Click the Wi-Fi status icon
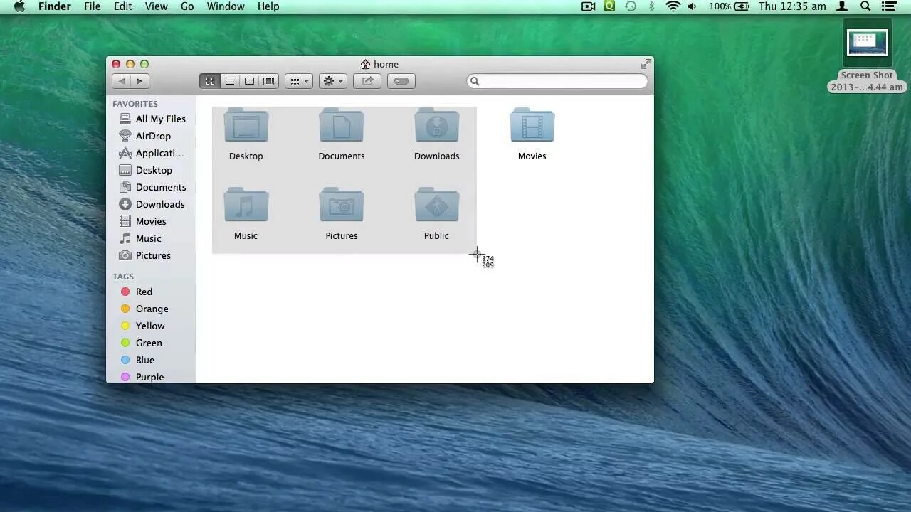The width and height of the screenshot is (911, 512). (x=673, y=6)
